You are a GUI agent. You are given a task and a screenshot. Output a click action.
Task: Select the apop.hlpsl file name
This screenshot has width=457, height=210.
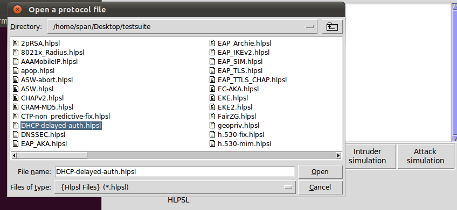point(38,70)
